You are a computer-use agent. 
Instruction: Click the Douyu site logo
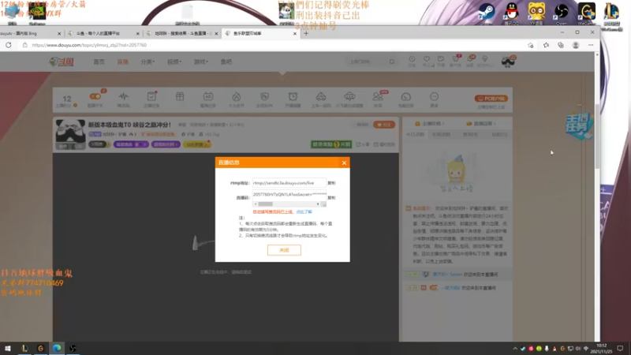(x=62, y=62)
